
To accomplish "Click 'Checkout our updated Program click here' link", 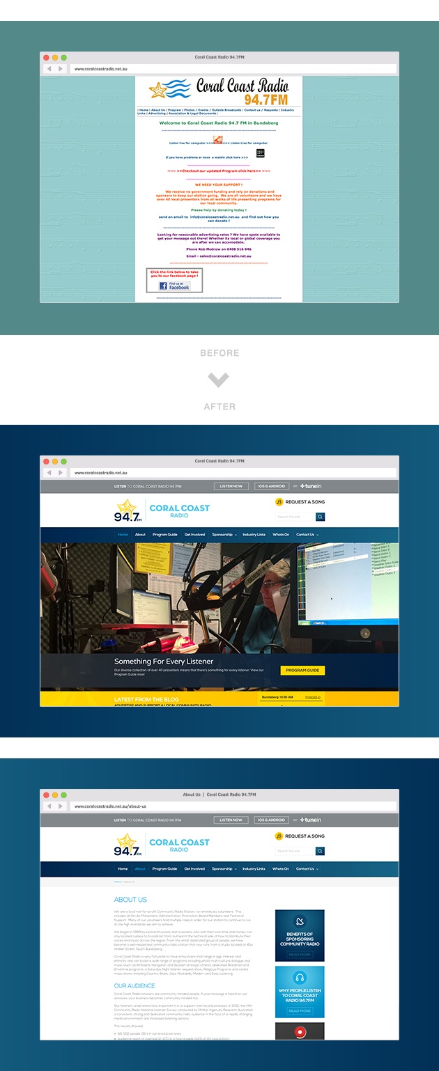I will [219, 171].
